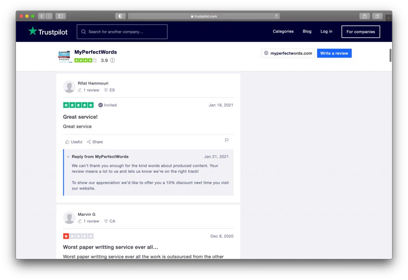Click the Safari privacy shield icon
Image resolution: width=408 pixels, height=280 pixels.
click(x=120, y=16)
